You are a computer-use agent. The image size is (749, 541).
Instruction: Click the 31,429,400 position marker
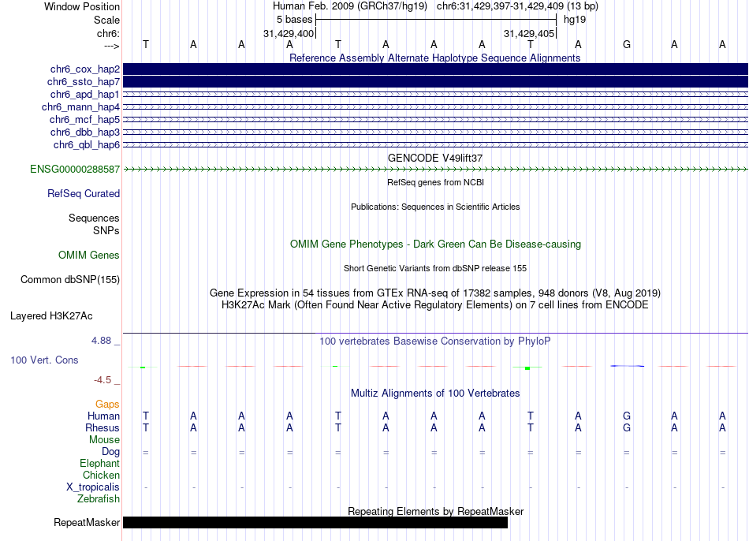tap(289, 33)
